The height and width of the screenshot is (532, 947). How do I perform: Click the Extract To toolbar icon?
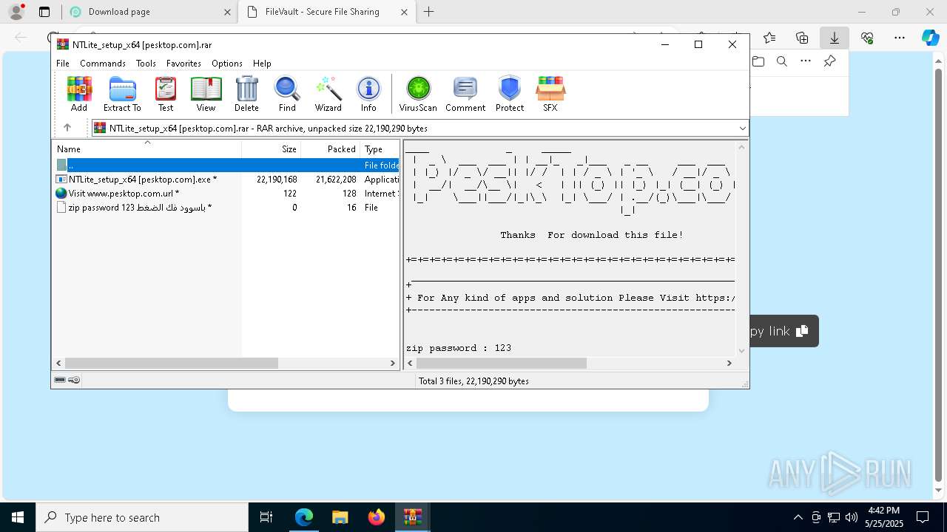coord(122,94)
